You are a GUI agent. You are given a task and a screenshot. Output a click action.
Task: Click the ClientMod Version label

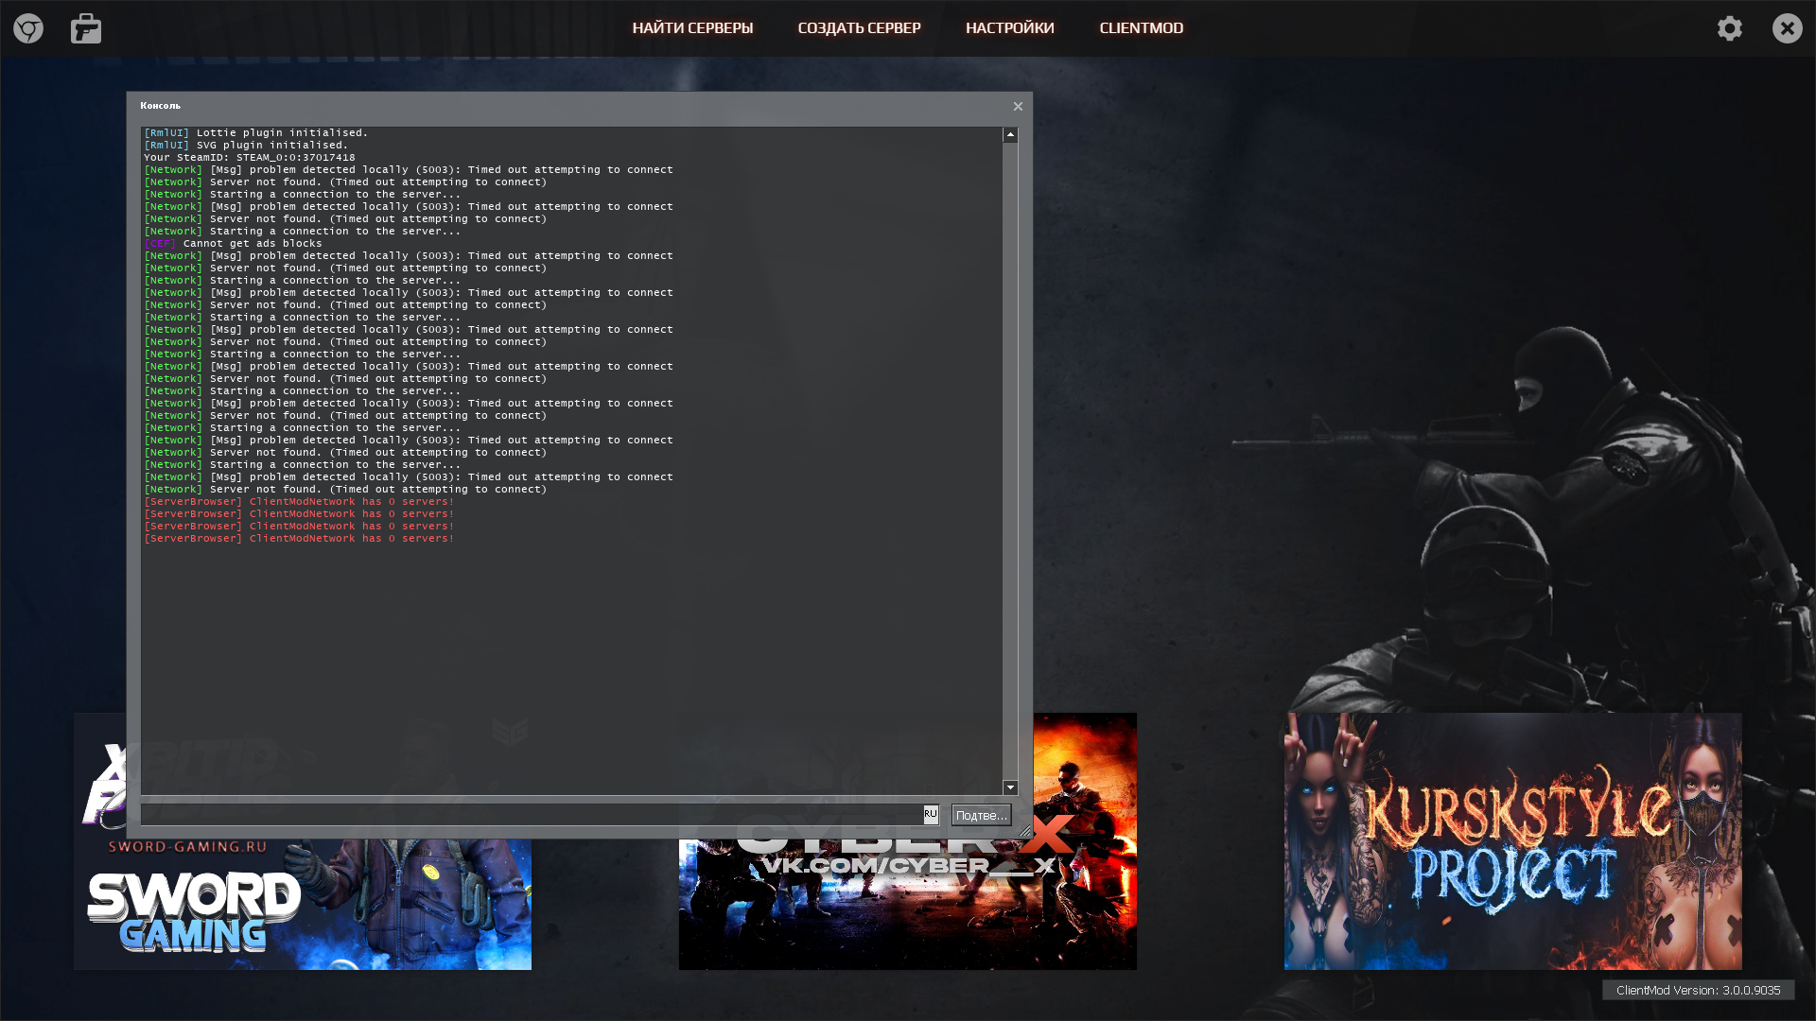[x=1698, y=990]
